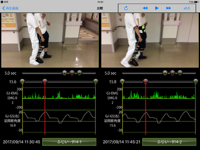Click the rewind double-arrow button
This screenshot has height=150, width=200.
pos(145,8)
